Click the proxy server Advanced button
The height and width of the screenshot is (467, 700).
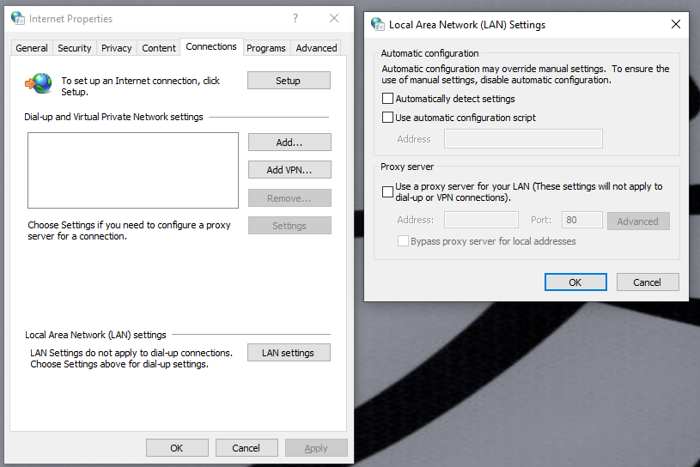click(x=638, y=221)
